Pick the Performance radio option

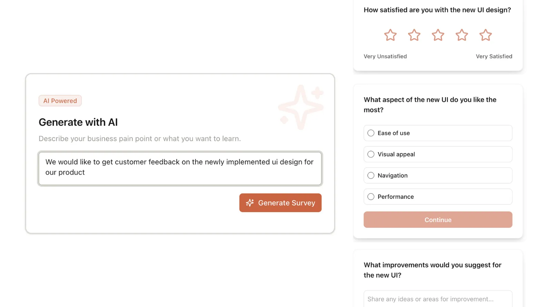click(371, 197)
